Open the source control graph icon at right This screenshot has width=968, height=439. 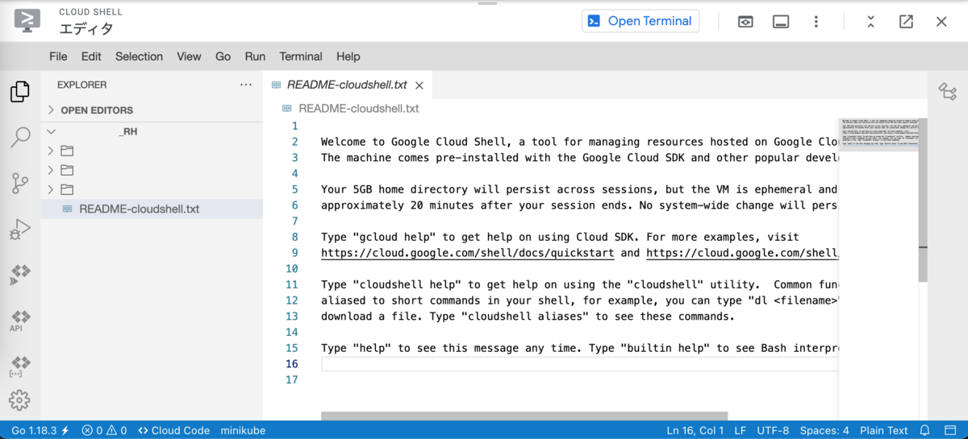pyautogui.click(x=948, y=91)
